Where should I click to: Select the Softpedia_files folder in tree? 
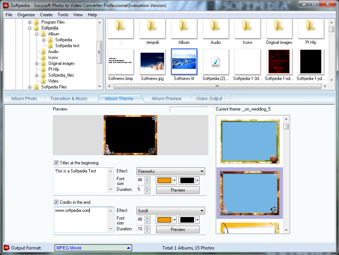61,75
